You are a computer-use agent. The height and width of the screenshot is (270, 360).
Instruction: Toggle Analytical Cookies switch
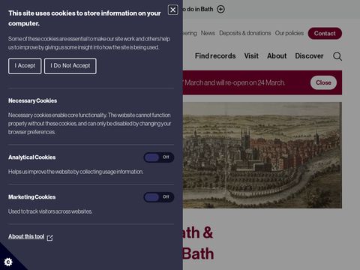click(x=159, y=157)
